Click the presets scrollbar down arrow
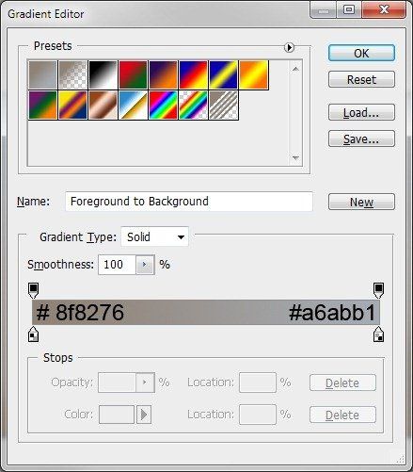 tap(295, 158)
